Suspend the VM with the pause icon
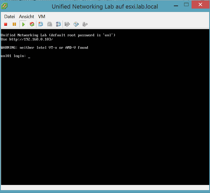The image size is (210, 193). click(x=14, y=24)
